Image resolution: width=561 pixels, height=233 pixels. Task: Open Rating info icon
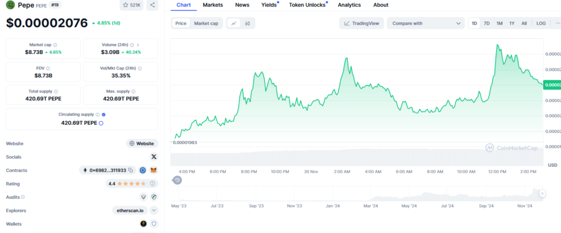[x=152, y=184]
